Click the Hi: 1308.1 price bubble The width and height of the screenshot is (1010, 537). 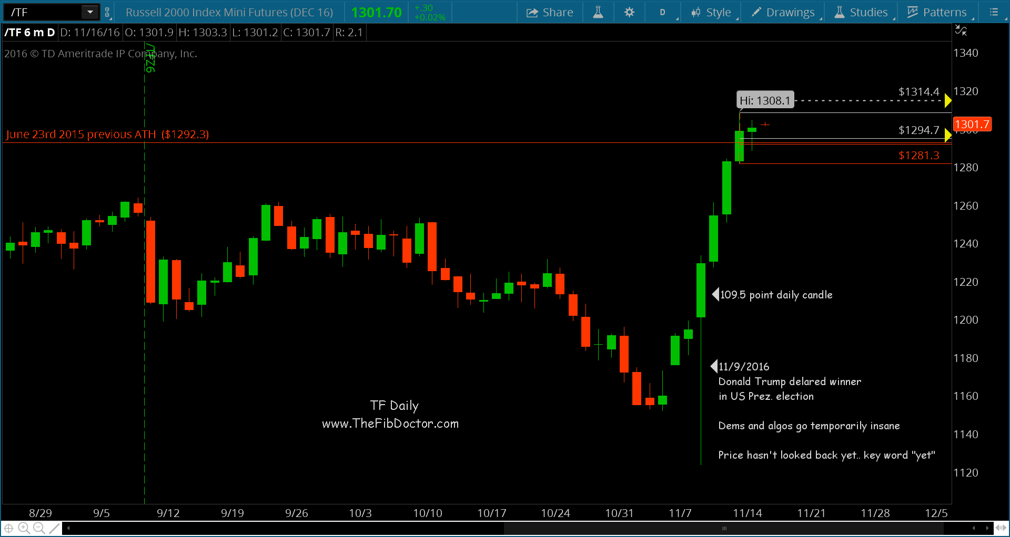(765, 100)
